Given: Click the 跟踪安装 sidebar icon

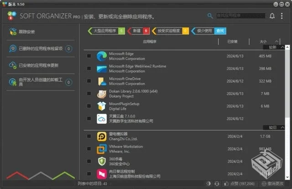Looking at the screenshot, I should point(13,31).
